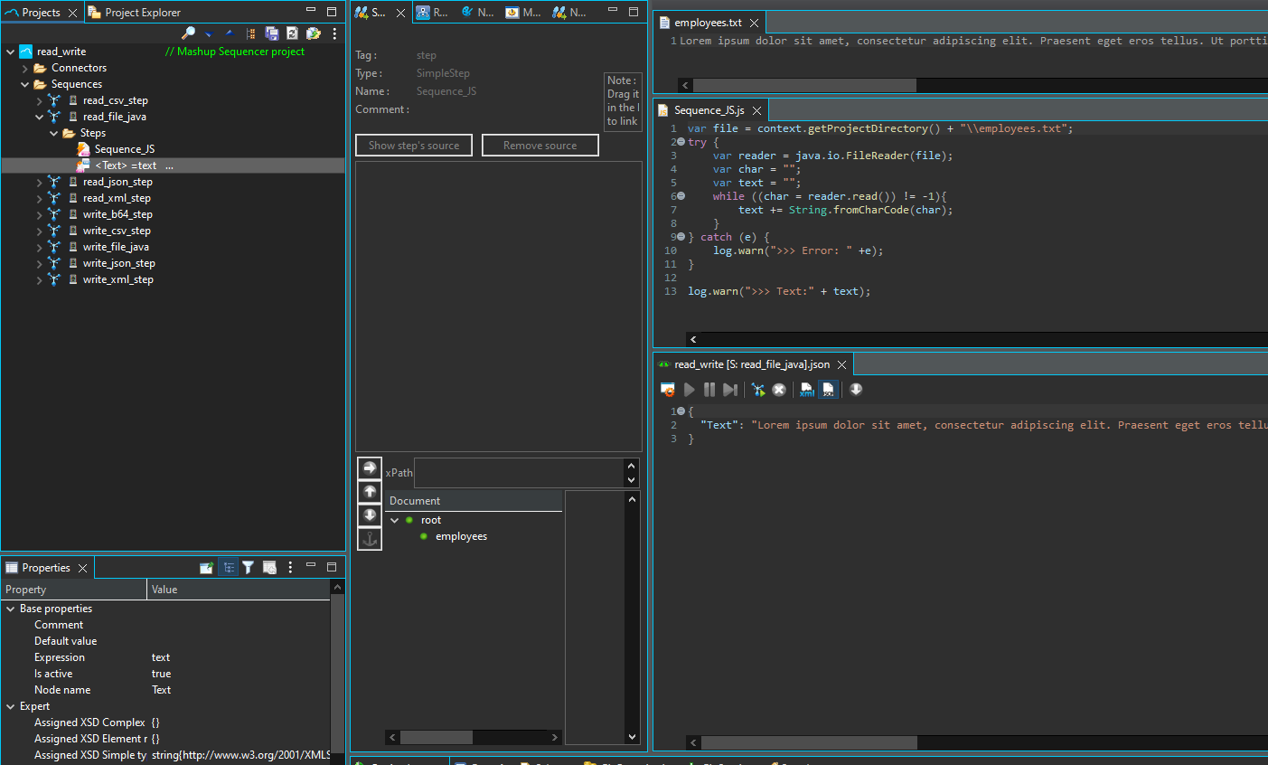Toggle the Show Categories button in Properties
The image size is (1268, 765).
coord(229,568)
